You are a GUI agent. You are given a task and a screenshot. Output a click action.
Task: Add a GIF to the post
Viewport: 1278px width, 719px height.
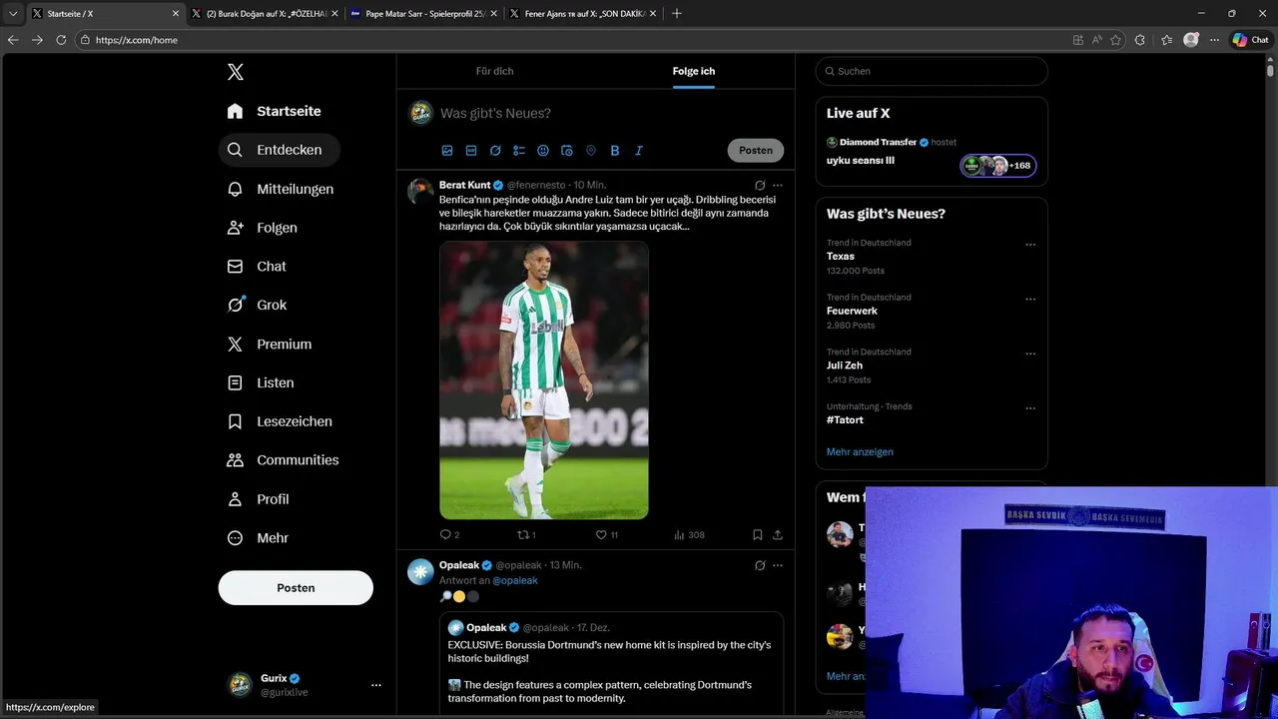[471, 151]
